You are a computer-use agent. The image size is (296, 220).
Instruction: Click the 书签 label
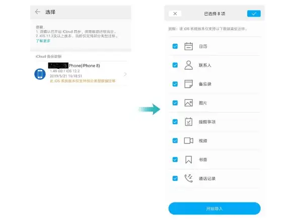tap(203, 160)
